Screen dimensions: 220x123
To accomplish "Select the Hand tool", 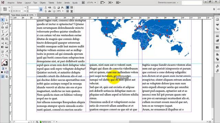I will point(2,55).
